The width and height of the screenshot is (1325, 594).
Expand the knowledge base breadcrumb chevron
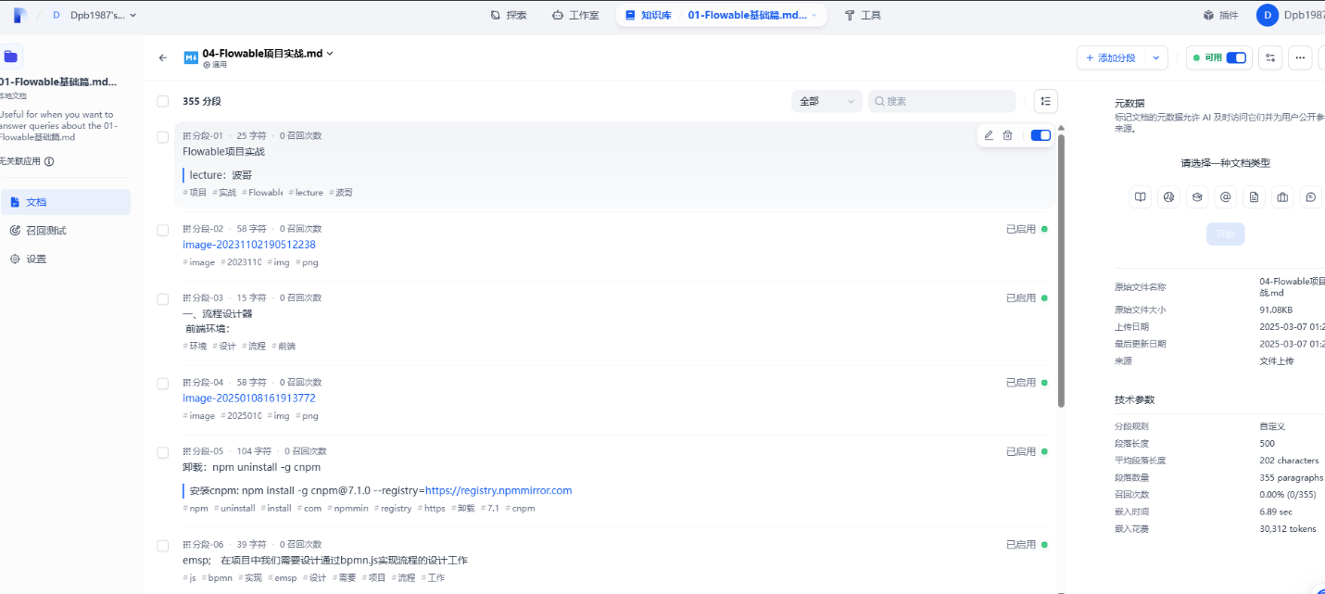click(814, 15)
